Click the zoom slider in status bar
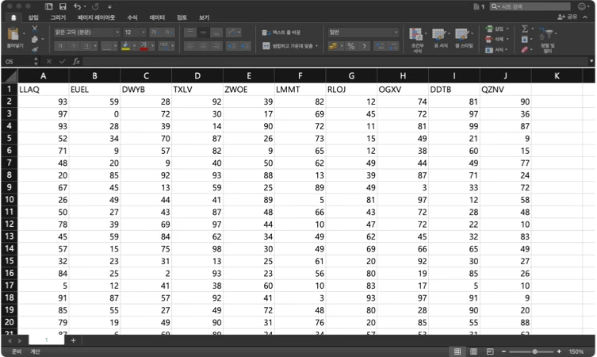 pos(536,351)
